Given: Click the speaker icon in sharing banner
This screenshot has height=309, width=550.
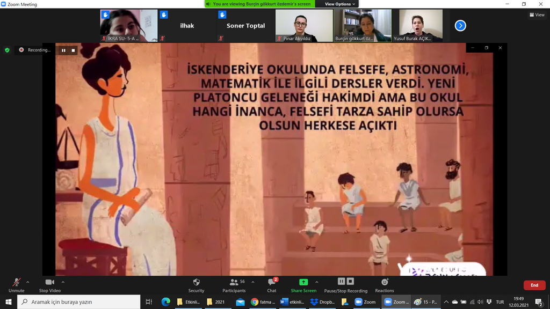Looking at the screenshot, I should (x=208, y=4).
